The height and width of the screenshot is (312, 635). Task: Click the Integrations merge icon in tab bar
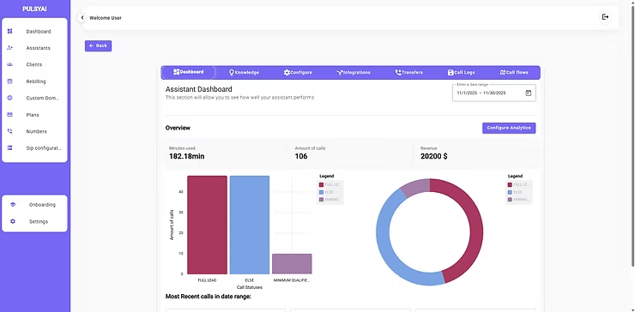[339, 73]
